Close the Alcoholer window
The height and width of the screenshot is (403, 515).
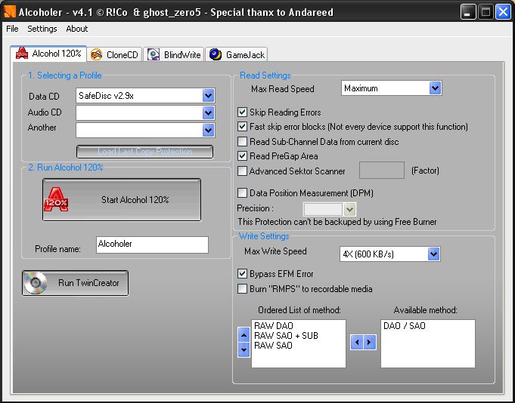click(503, 12)
